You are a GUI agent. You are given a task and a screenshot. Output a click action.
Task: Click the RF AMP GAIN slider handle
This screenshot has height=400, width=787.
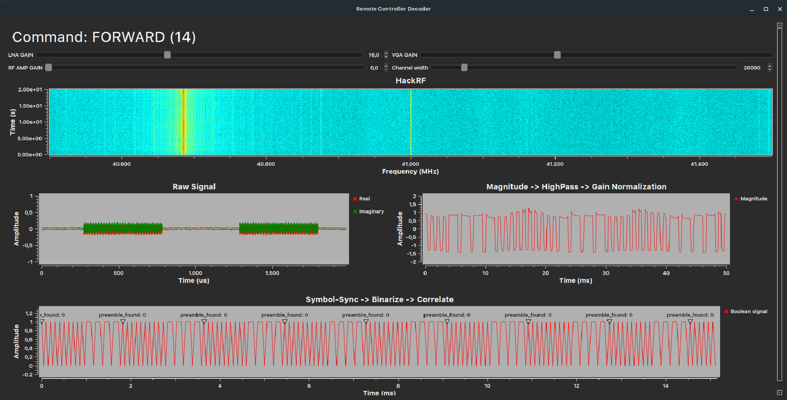48,68
